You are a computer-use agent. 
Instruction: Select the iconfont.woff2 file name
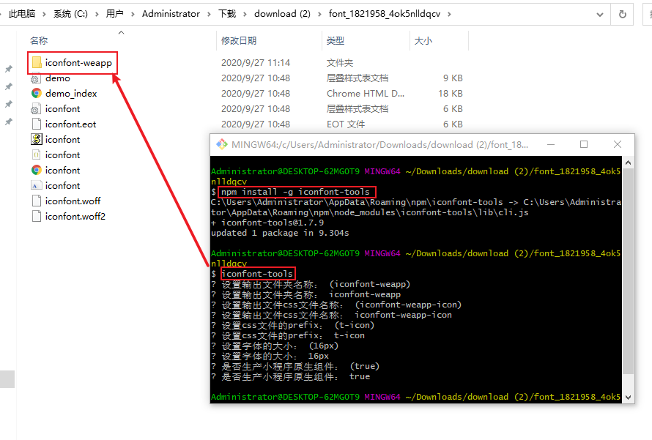75,217
